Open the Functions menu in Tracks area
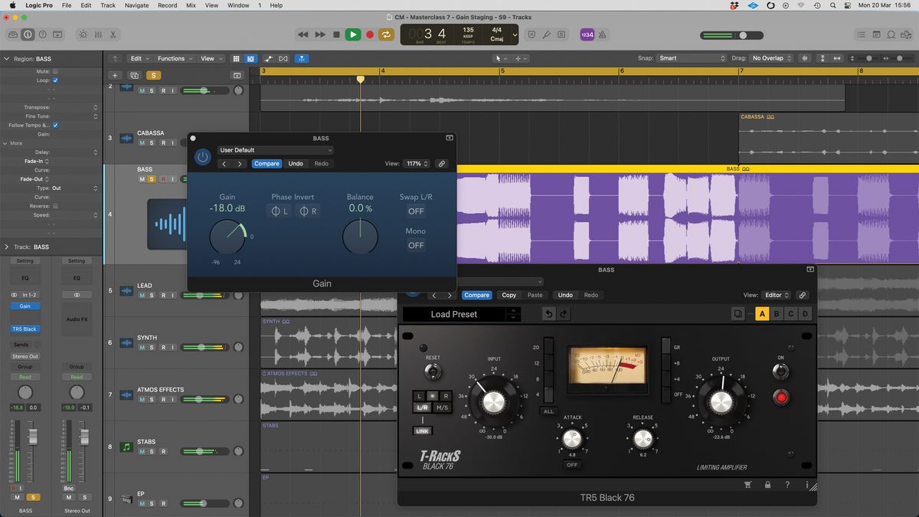The width and height of the screenshot is (919, 517). click(173, 58)
